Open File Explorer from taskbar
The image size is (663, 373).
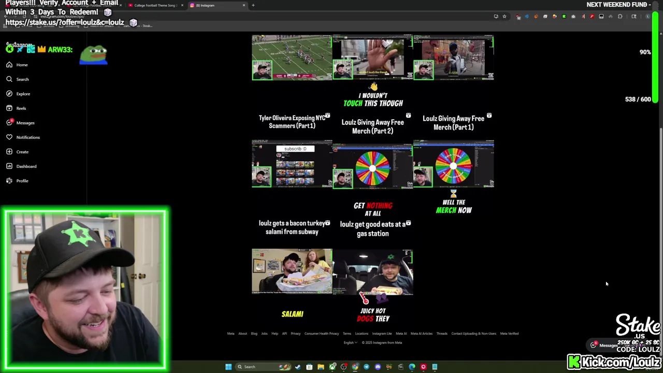[x=321, y=367]
